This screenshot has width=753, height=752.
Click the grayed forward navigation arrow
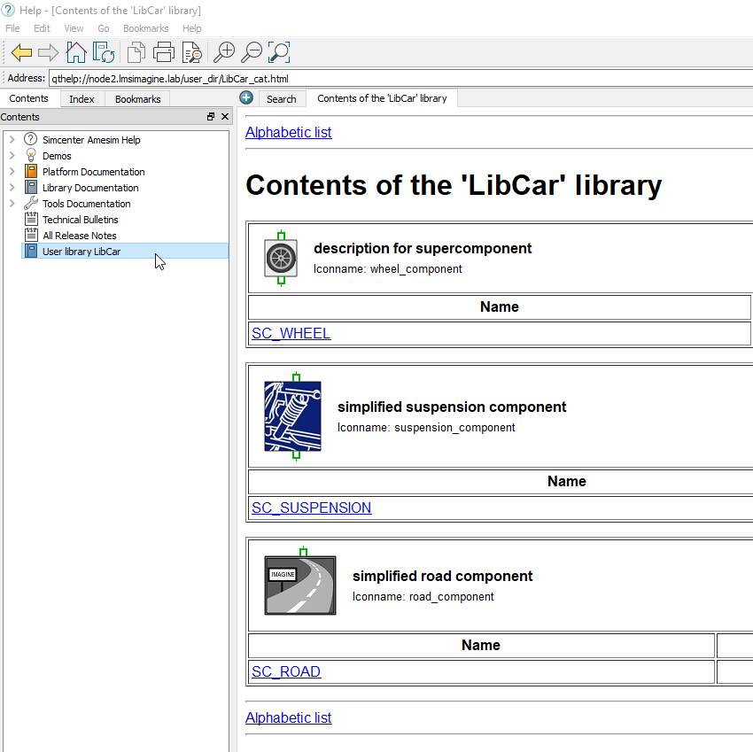click(x=46, y=52)
